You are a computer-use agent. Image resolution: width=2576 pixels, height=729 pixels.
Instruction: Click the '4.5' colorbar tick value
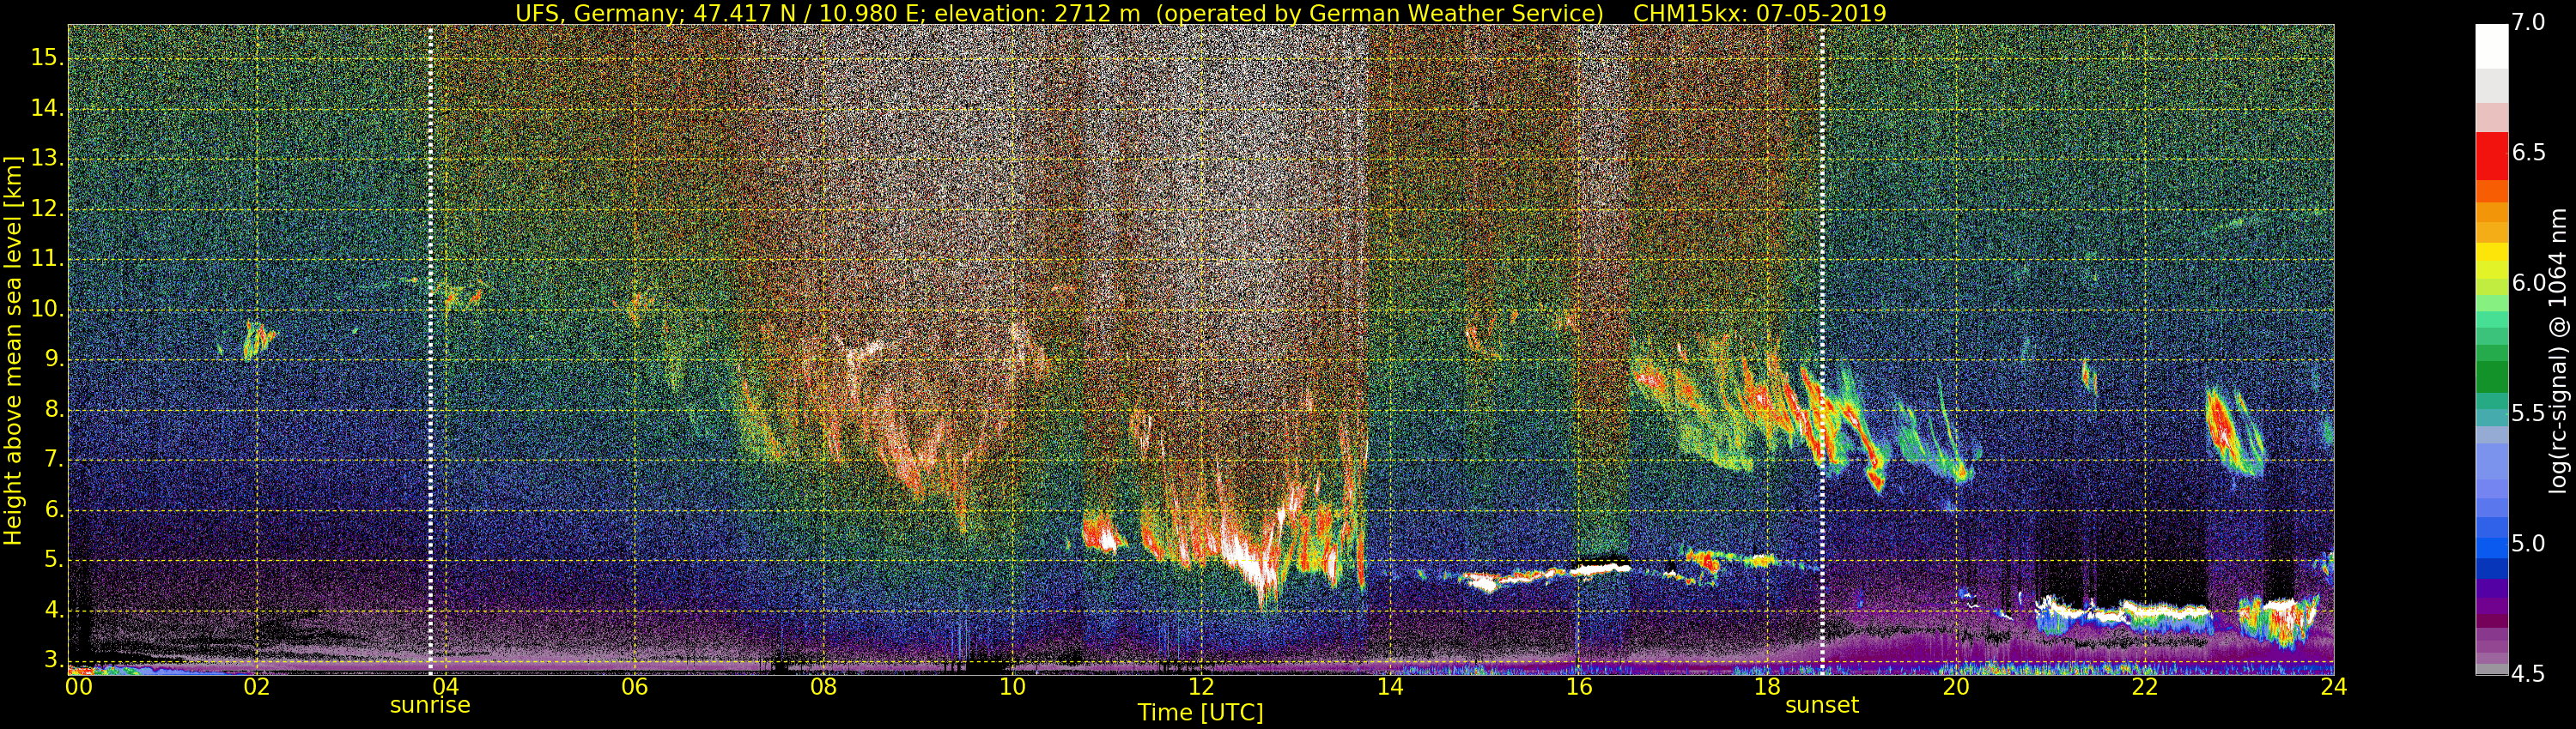(x=2528, y=674)
